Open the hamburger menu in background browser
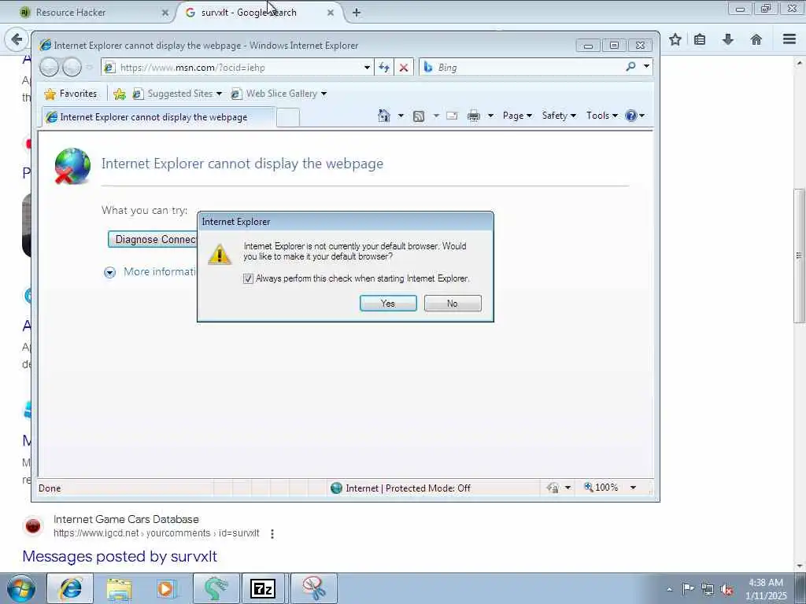The width and height of the screenshot is (806, 604). click(789, 39)
